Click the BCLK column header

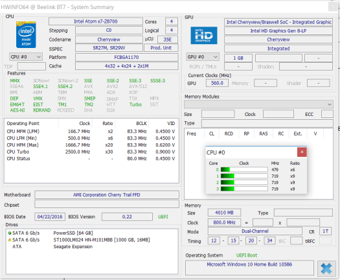point(131,123)
